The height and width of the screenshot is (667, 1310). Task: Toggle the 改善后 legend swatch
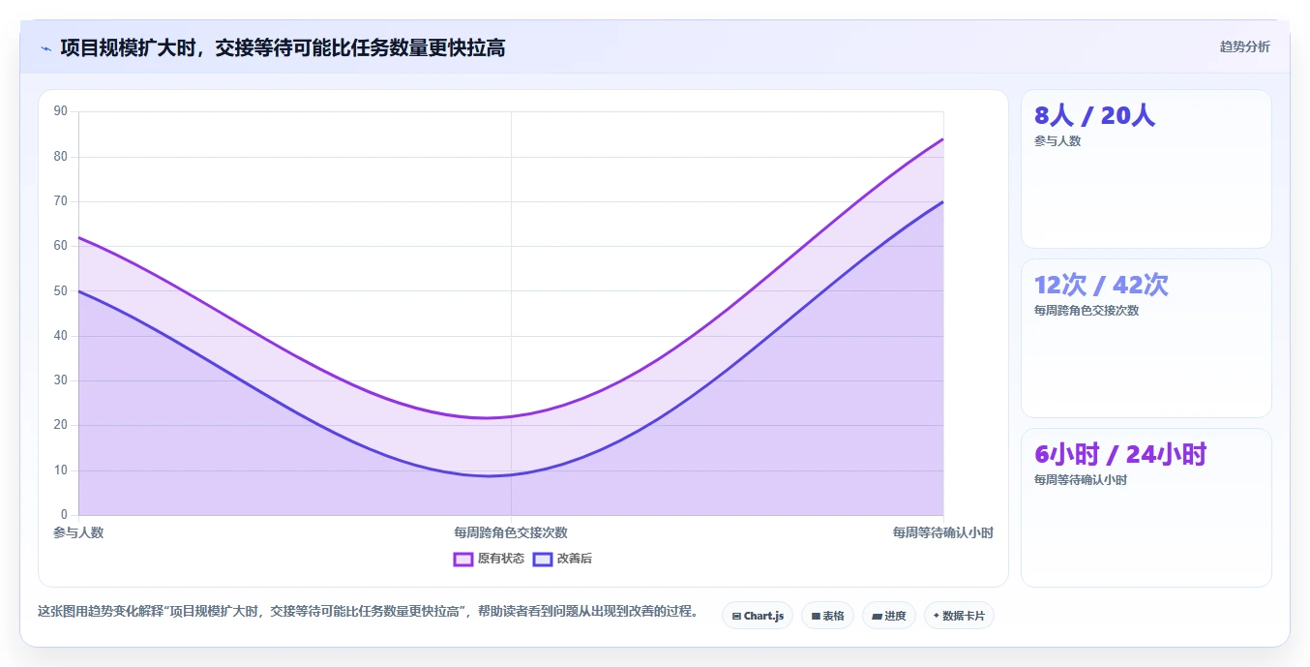(543, 559)
